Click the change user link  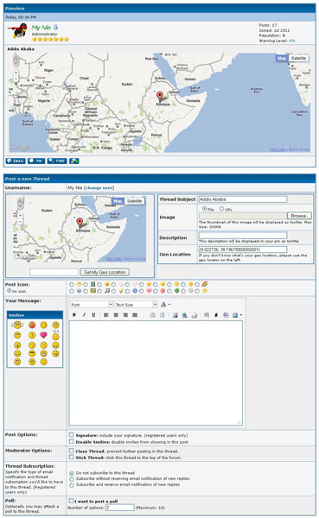99,187
